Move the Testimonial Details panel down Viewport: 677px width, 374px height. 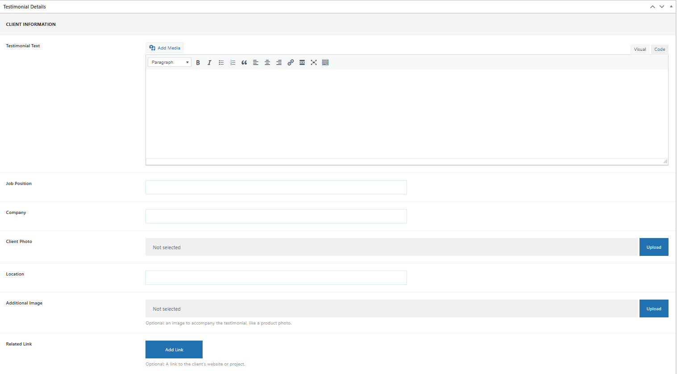[x=662, y=7]
